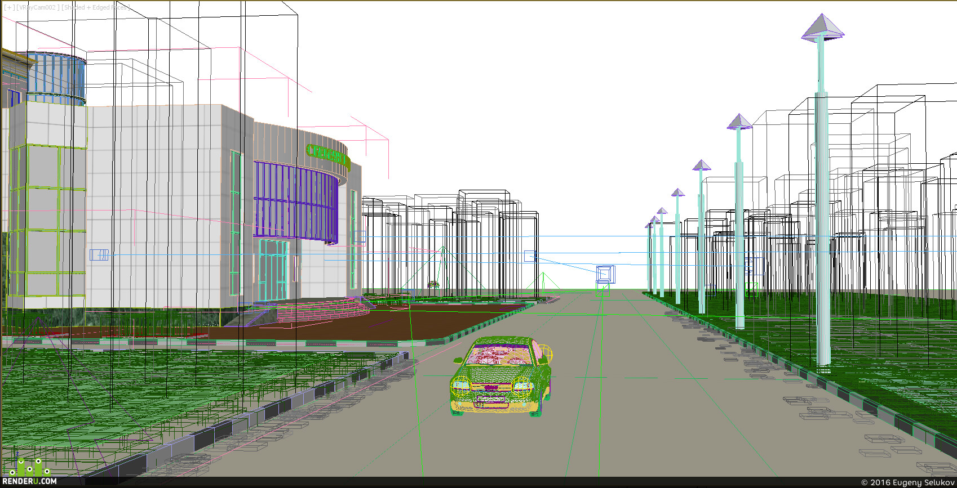Select the car's windshield
This screenshot has width=957, height=488.
click(x=499, y=355)
